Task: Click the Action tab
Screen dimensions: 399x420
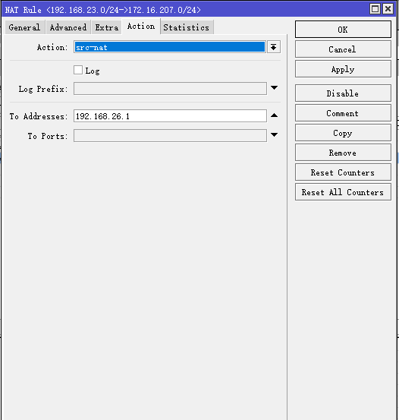Action: coord(141,27)
